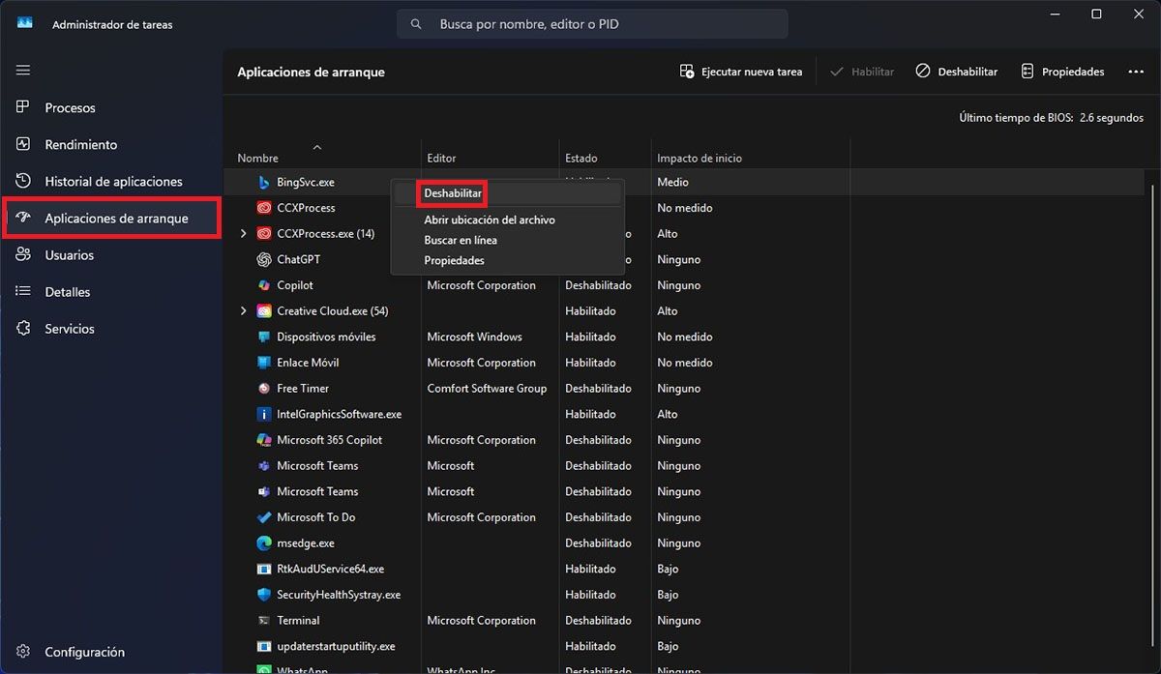Click the toolbar Habilitar button
The height and width of the screenshot is (674, 1161).
(x=862, y=72)
